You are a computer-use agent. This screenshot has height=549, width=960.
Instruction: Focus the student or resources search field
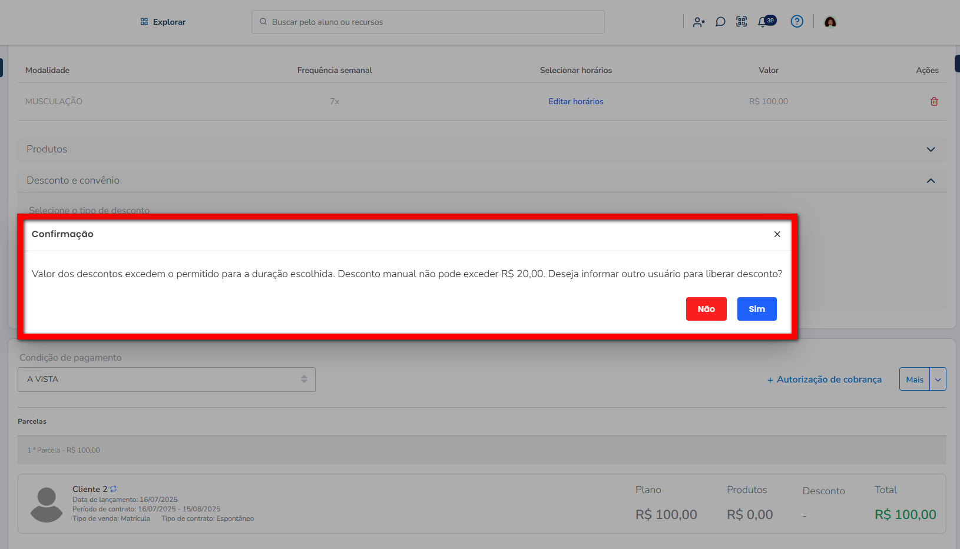(x=428, y=22)
